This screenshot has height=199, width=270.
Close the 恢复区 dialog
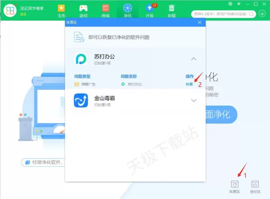click(199, 22)
